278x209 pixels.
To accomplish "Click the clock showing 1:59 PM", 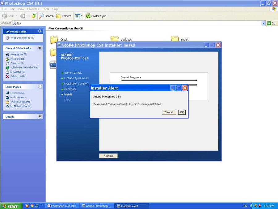I will click(269, 206).
